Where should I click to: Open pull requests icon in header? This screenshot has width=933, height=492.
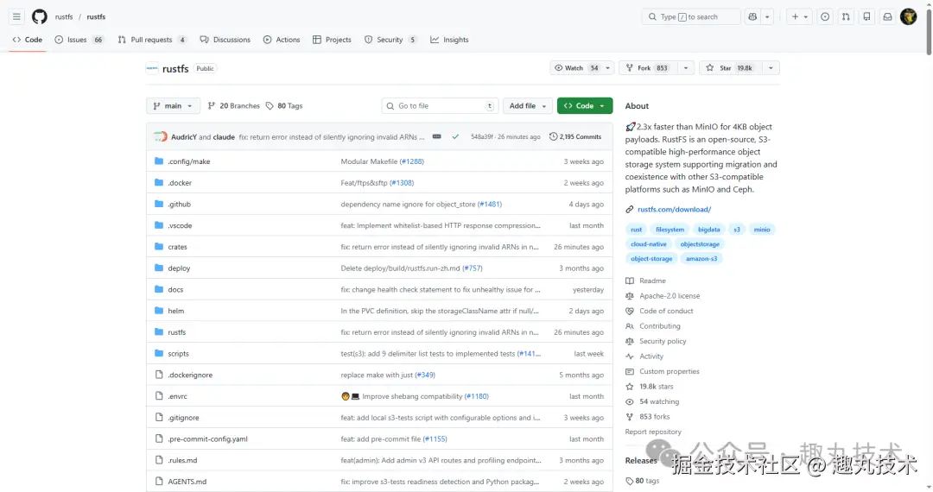click(846, 16)
